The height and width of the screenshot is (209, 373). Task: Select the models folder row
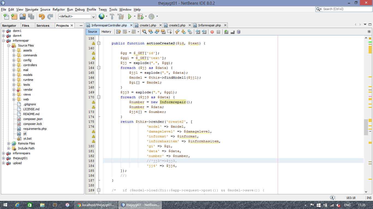(x=28, y=75)
